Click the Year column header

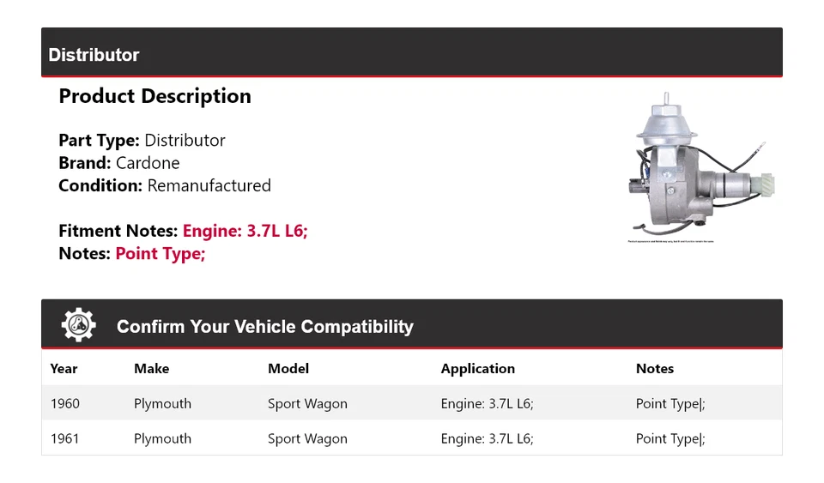[64, 369]
